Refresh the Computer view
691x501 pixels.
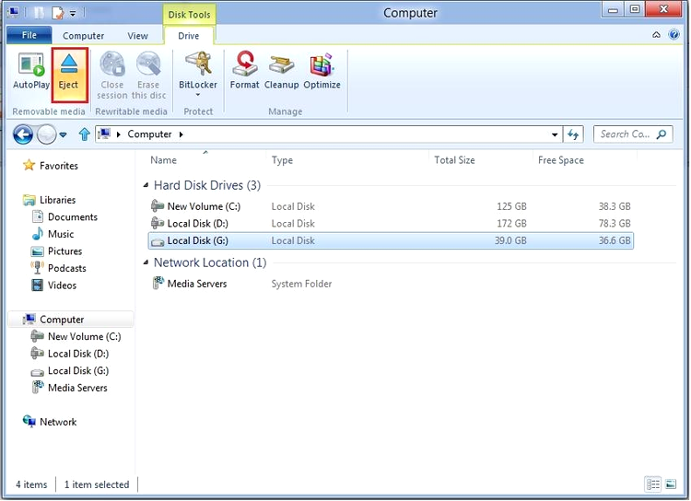pos(573,134)
